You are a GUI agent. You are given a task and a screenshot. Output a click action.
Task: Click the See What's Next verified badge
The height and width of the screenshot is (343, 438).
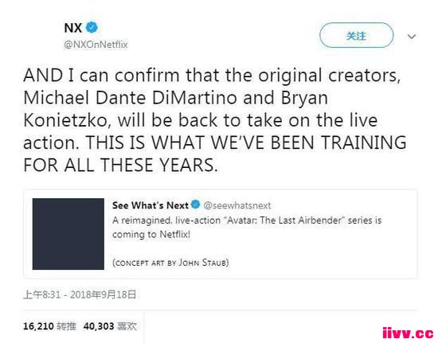coord(196,205)
